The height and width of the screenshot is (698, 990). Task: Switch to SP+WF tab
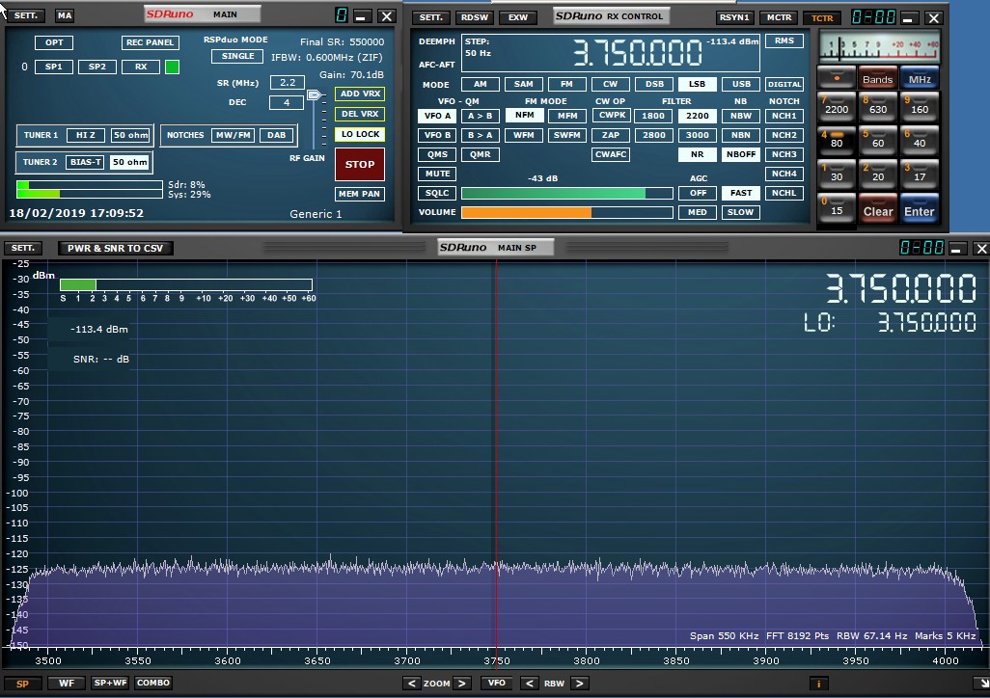point(110,683)
